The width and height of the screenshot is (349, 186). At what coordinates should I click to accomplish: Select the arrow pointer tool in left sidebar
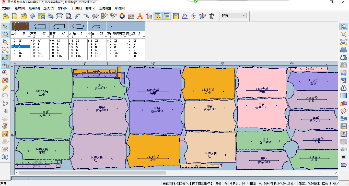pyautogui.click(x=5, y=27)
